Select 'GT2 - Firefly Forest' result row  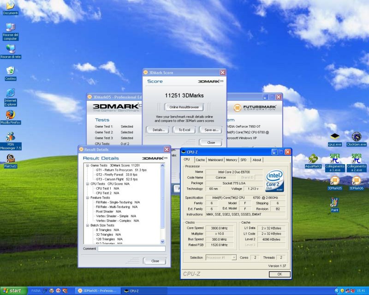(x=117, y=175)
